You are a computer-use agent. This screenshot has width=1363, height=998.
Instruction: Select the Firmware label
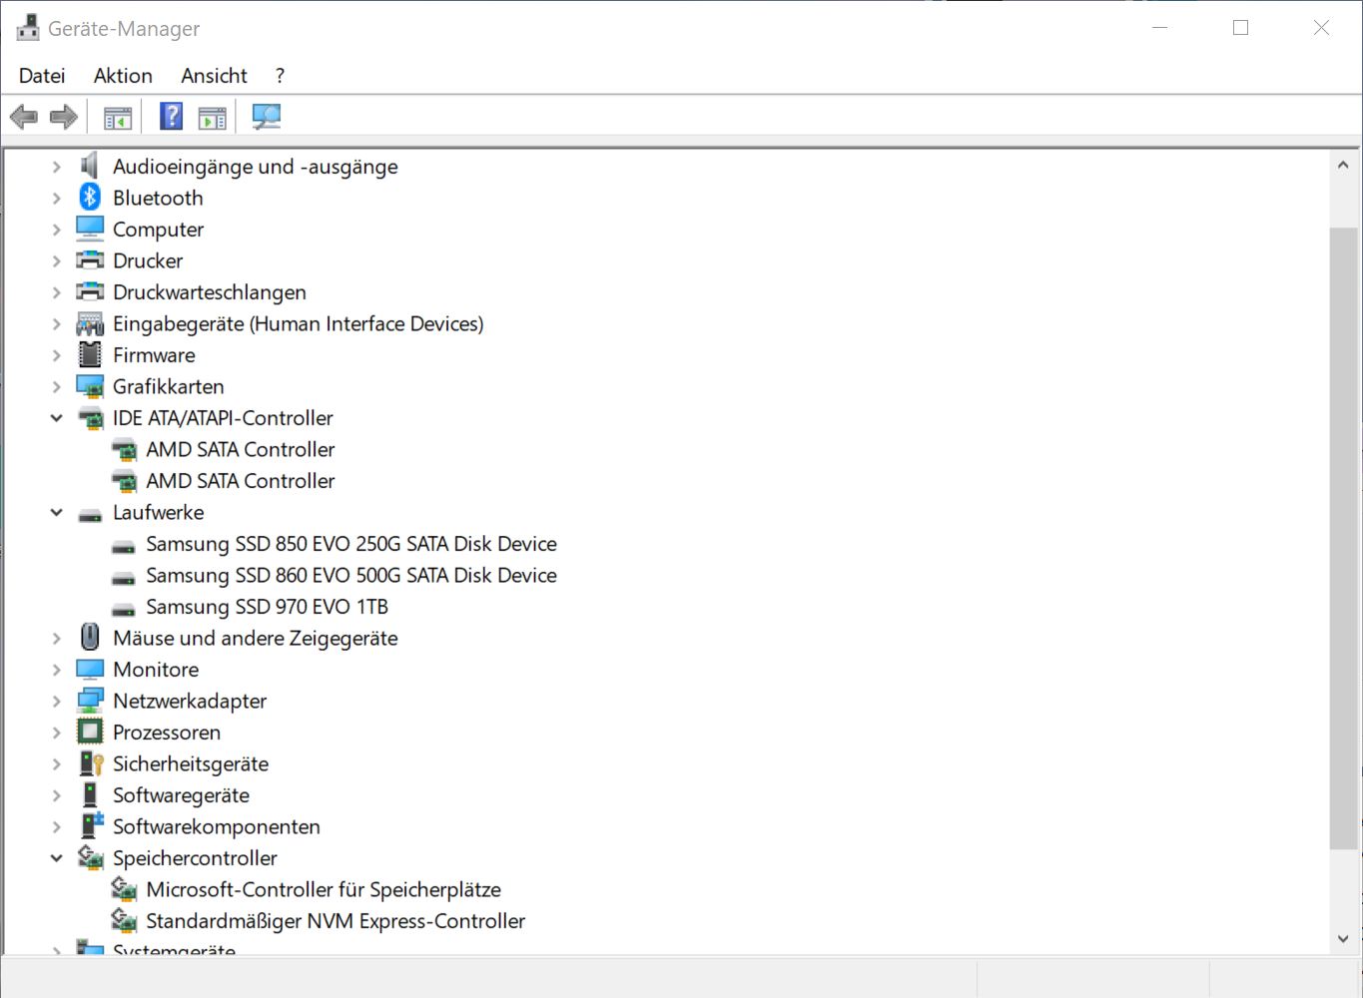coord(154,355)
